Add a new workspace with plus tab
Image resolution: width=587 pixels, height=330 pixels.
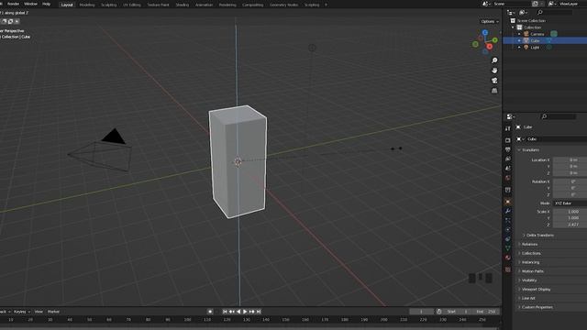(x=326, y=5)
